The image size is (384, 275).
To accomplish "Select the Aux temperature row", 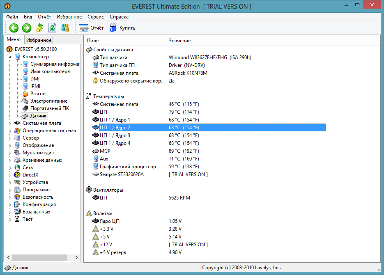I will coord(209,159).
